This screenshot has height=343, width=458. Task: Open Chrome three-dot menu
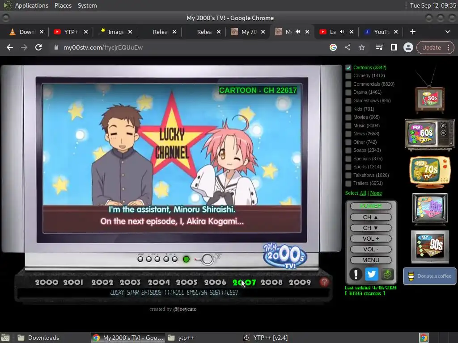point(448,47)
